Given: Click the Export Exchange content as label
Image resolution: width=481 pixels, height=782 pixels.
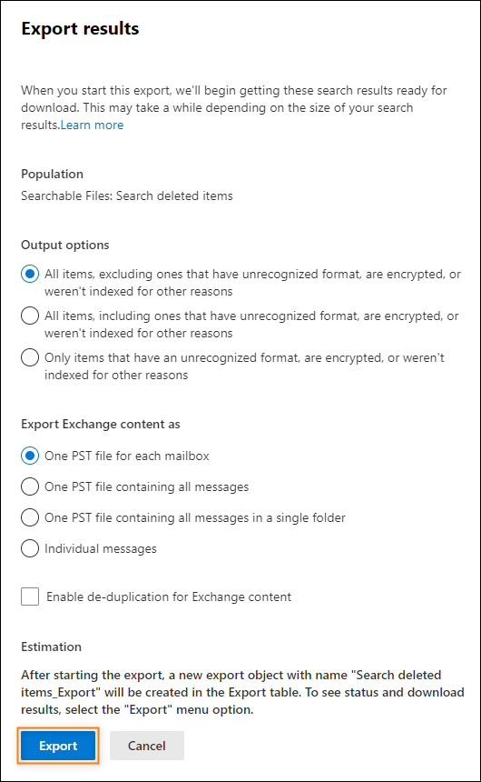Looking at the screenshot, I should (x=101, y=424).
